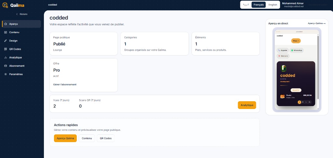Screen dimensions: 333x158
Task: Click the orange Aperçu Qaiima quick action button
Action: (65, 138)
